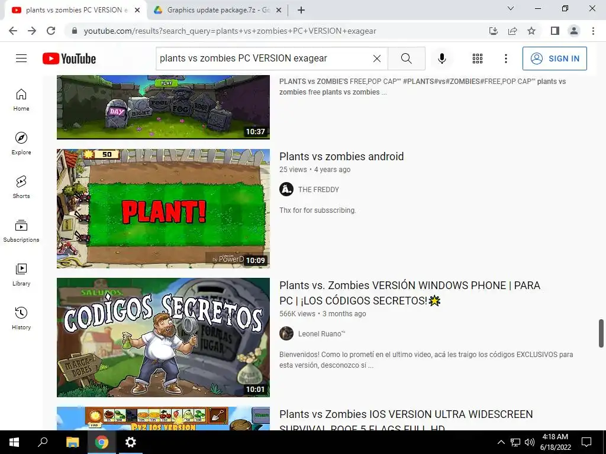Go to Home in the sidebar
Image resolution: width=606 pixels, height=454 pixels.
(x=21, y=100)
